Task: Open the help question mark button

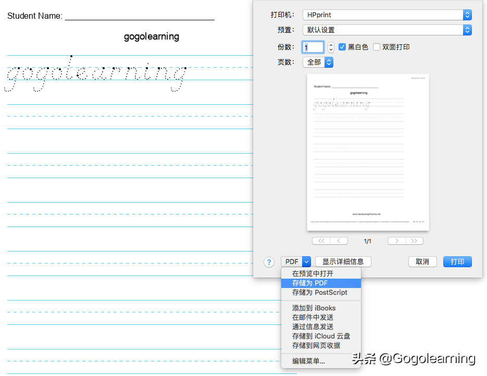Action: pyautogui.click(x=269, y=262)
